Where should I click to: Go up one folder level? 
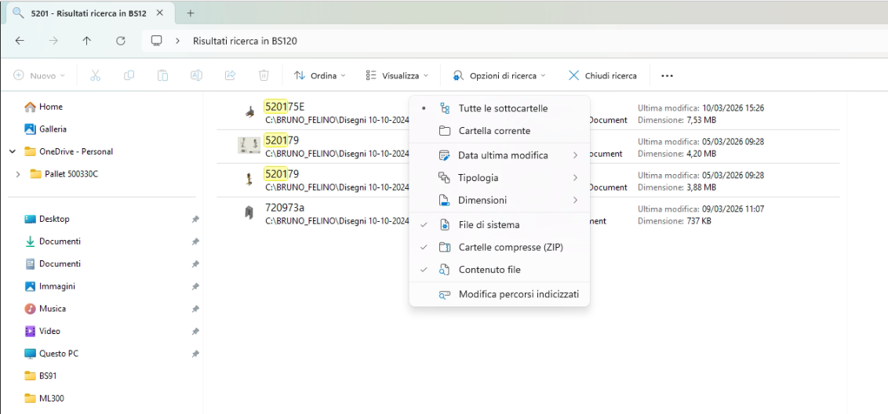[x=86, y=41]
